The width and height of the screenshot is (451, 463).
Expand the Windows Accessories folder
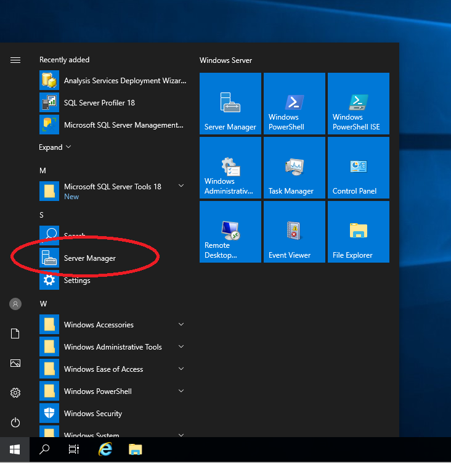pyautogui.click(x=113, y=324)
